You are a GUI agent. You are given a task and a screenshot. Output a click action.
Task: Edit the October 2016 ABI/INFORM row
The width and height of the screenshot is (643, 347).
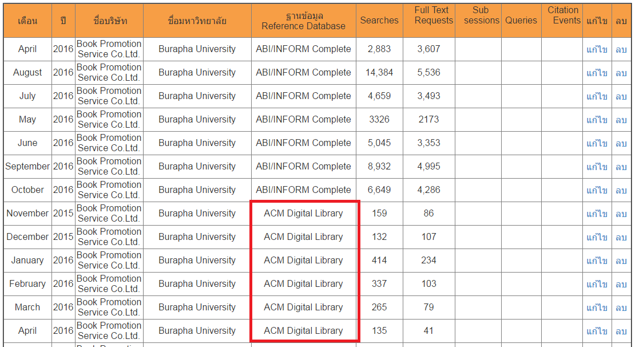pyautogui.click(x=597, y=191)
